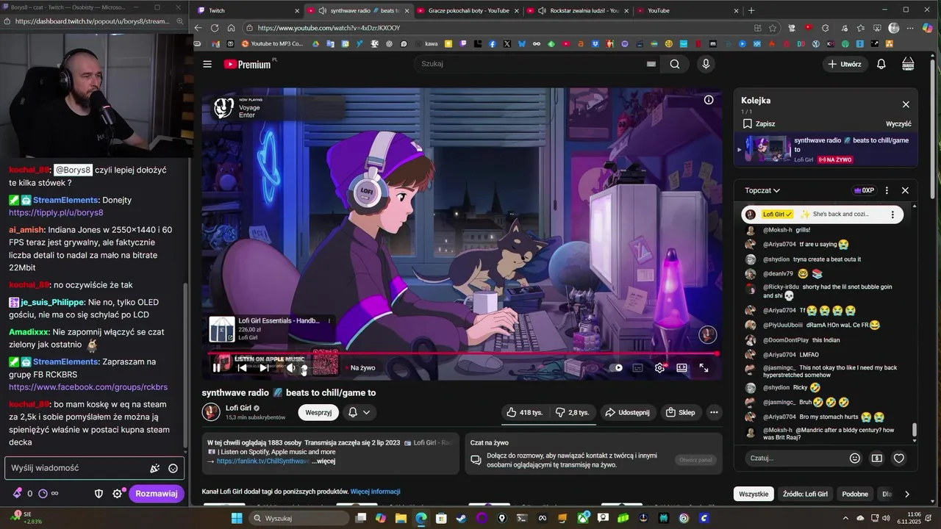Toggle subtitles in video player
This screenshot has height=529, width=941.
tap(637, 368)
